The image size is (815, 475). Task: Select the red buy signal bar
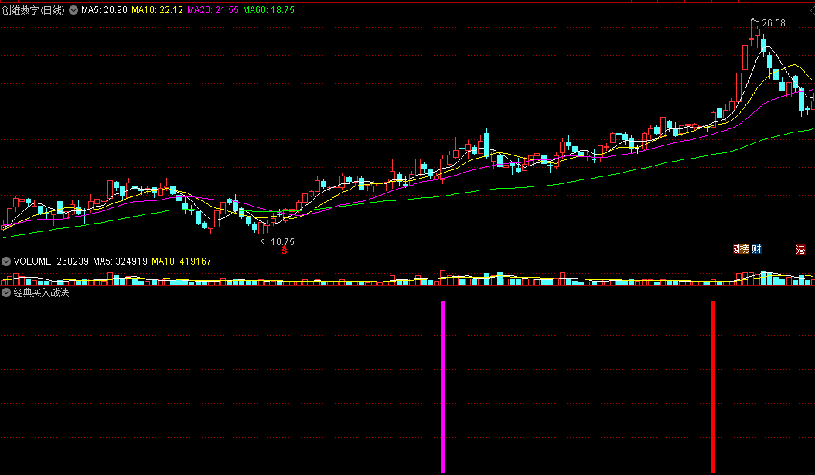click(x=713, y=387)
